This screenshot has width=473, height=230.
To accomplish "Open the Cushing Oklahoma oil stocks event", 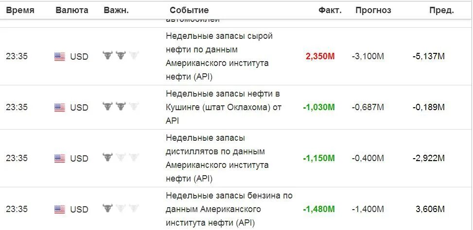I will tap(224, 107).
